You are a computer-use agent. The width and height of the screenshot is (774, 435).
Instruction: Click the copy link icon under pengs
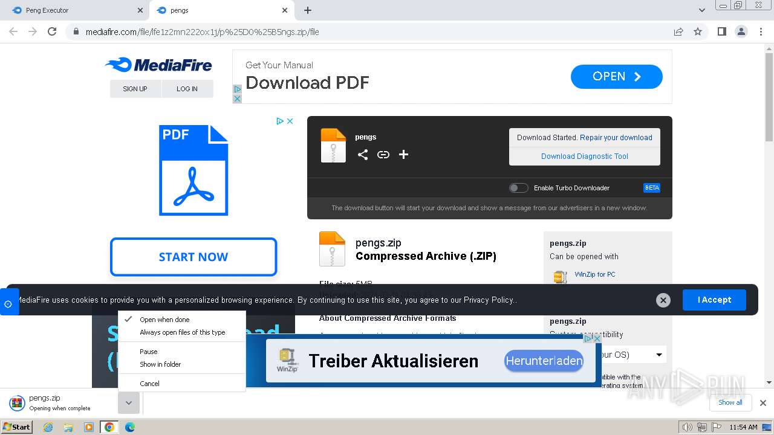(x=383, y=155)
